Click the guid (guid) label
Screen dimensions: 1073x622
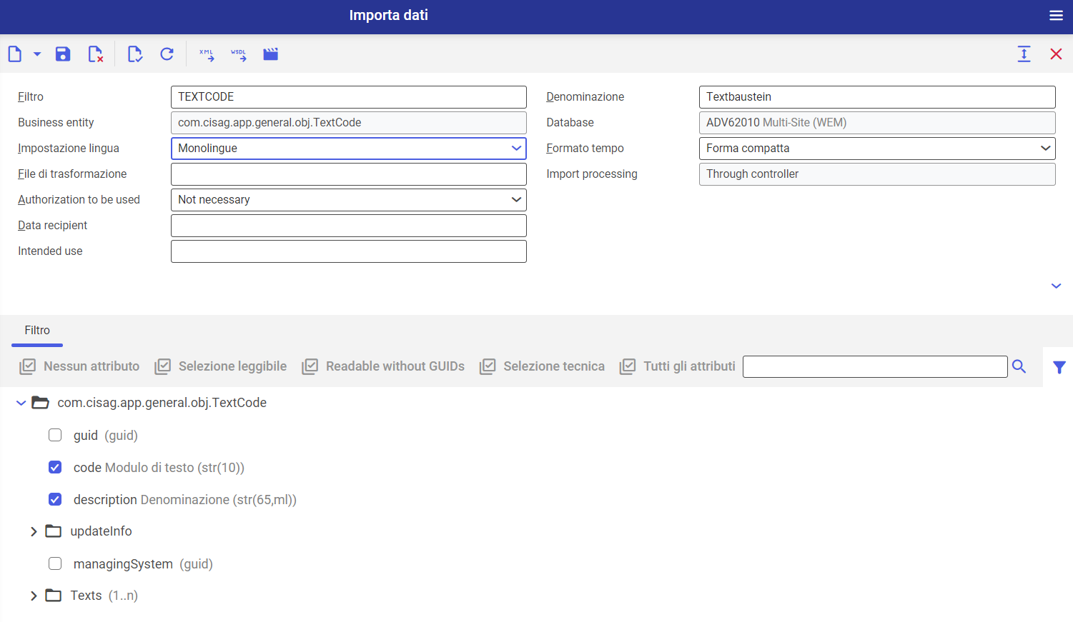106,436
